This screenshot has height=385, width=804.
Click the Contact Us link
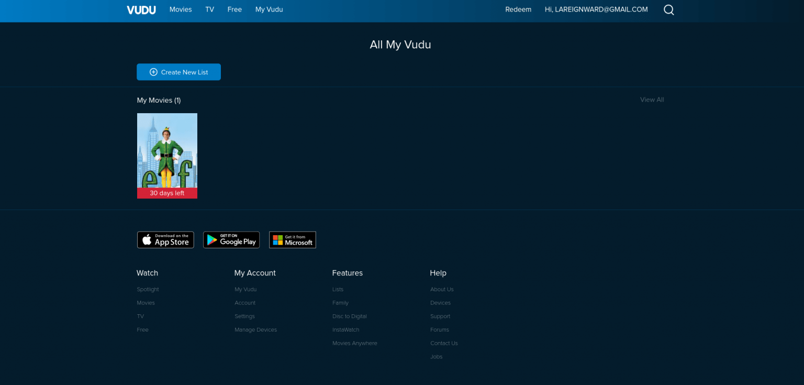(444, 343)
